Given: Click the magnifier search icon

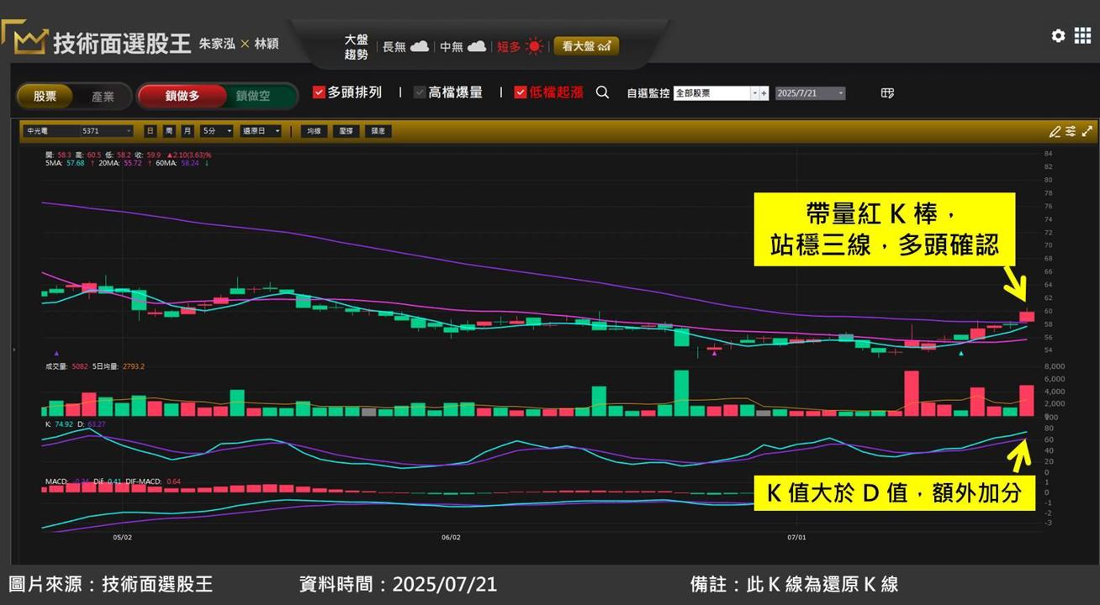Looking at the screenshot, I should point(602,92).
